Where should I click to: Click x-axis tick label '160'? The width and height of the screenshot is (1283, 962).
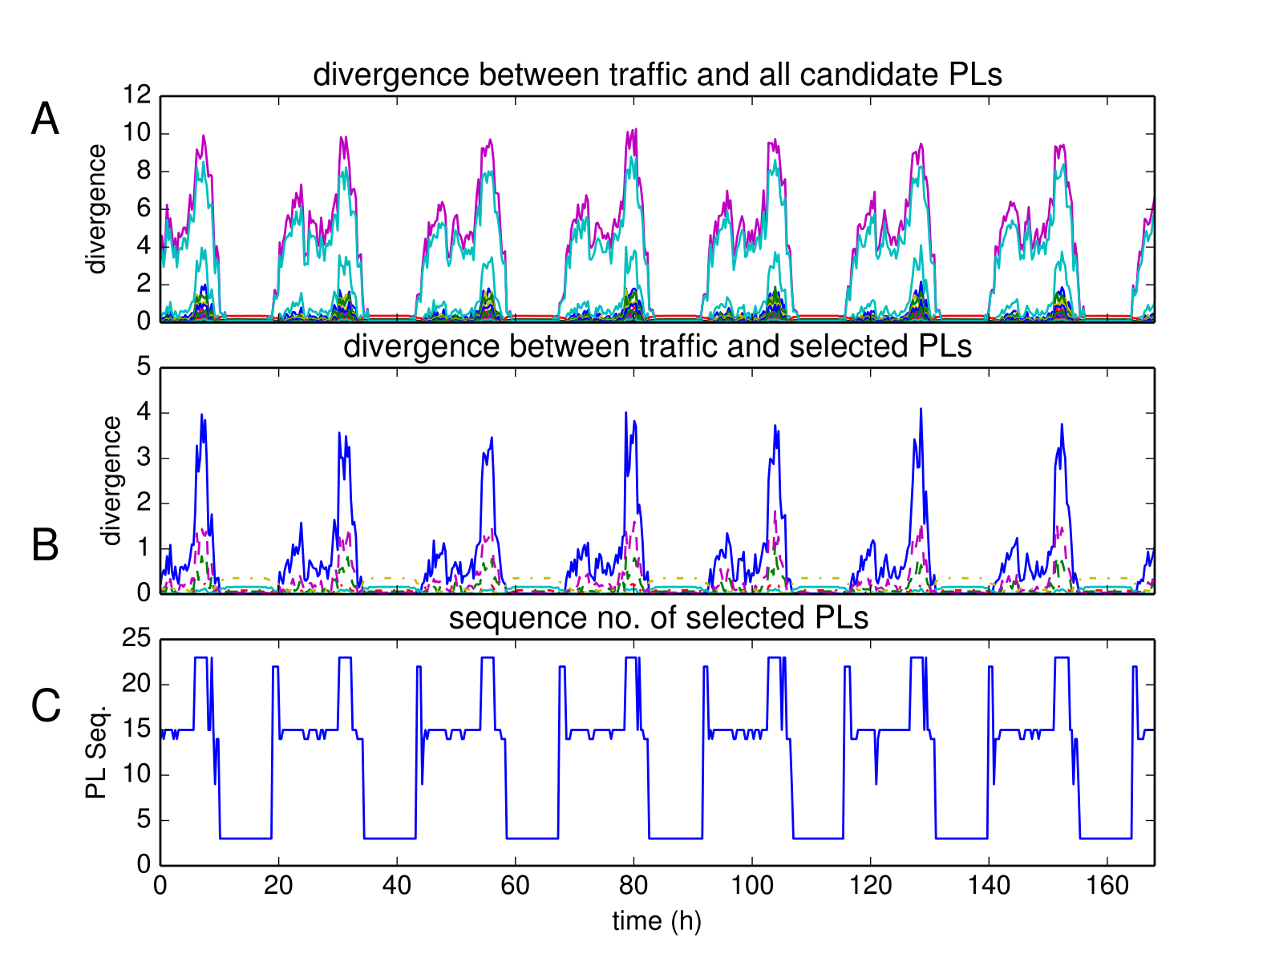coord(1107,886)
